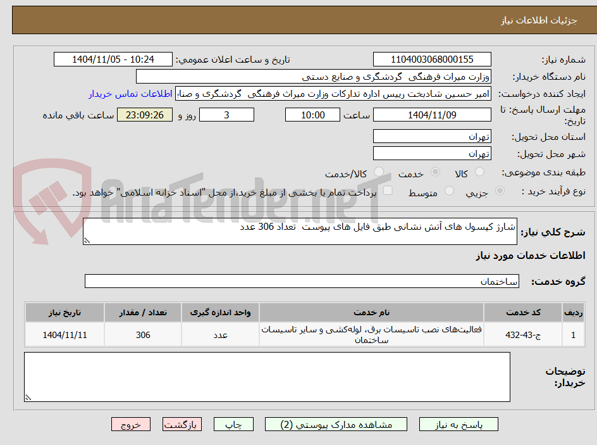Click the resize grip of شرح کلی نیاز box
597x445 pixels.
coord(87,241)
